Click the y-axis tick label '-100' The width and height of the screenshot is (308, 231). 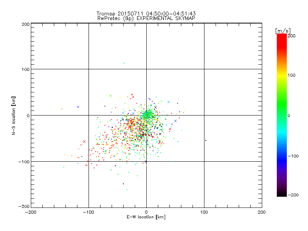(x=24, y=162)
